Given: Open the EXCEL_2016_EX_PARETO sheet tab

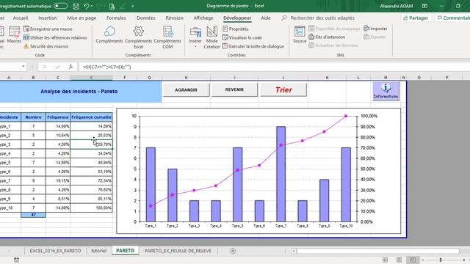Looking at the screenshot, I should click(x=56, y=251).
